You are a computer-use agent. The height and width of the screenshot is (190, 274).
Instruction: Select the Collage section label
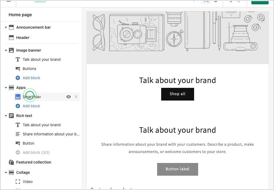coord(23,172)
